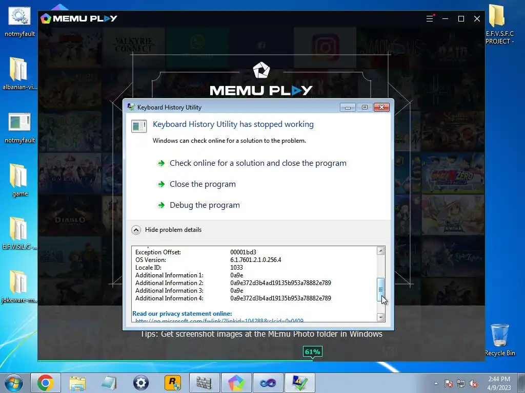Click the Keyboard History Utility title icon
Screen dimensions: 525x393
[131, 107]
